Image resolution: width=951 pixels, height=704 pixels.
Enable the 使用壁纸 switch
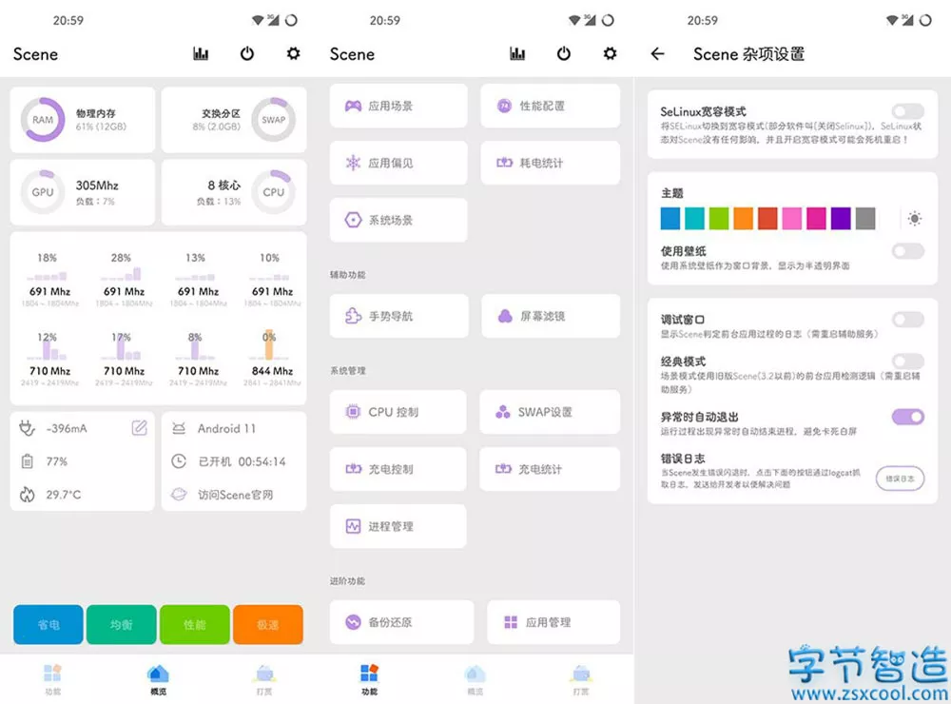tap(908, 250)
